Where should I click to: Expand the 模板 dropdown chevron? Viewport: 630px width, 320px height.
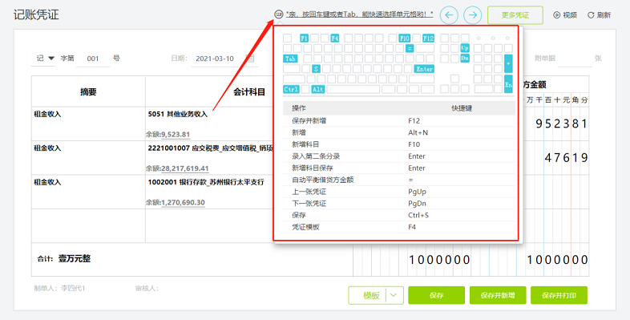coord(394,295)
